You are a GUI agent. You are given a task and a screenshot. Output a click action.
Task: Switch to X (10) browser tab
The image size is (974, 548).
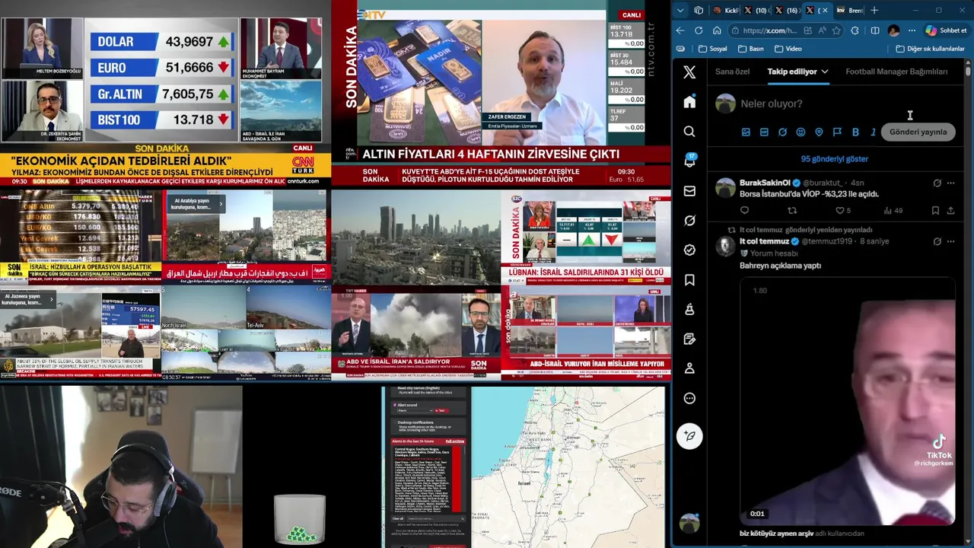(x=756, y=10)
